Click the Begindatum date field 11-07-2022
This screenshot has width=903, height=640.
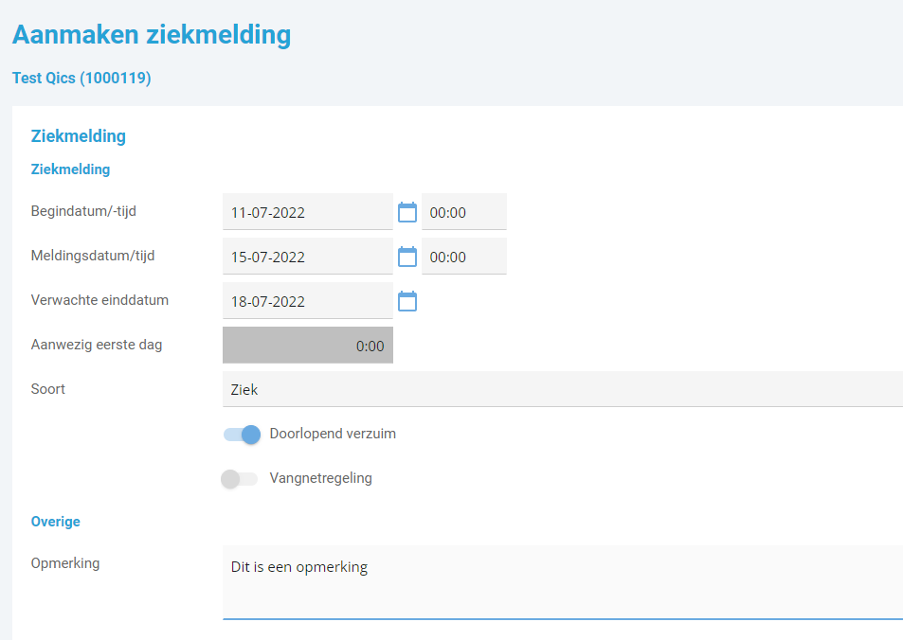(x=308, y=212)
